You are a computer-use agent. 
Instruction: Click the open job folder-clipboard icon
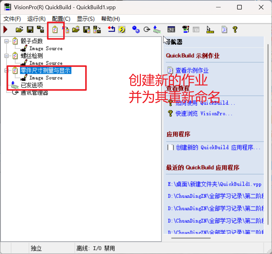pos(76,29)
